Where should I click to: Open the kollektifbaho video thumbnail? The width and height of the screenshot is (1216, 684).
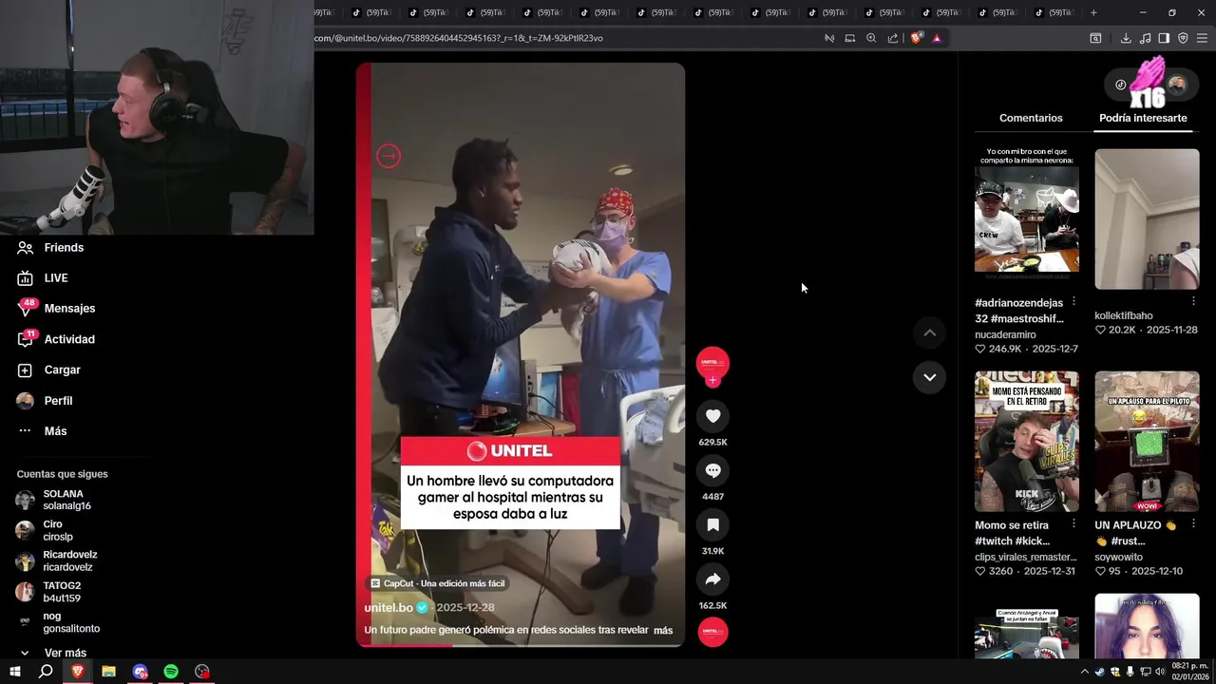point(1147,218)
